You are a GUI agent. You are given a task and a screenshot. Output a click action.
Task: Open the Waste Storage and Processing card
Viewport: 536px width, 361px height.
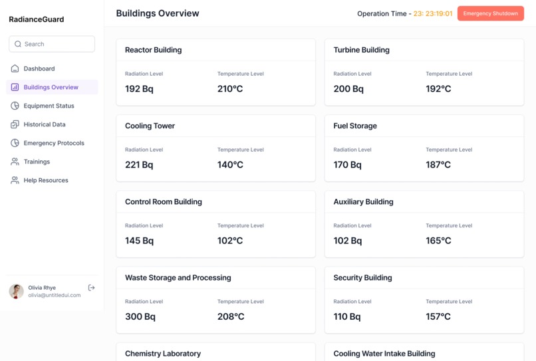tap(215, 300)
